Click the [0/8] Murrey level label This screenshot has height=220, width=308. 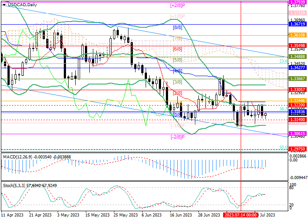click(x=178, y=115)
